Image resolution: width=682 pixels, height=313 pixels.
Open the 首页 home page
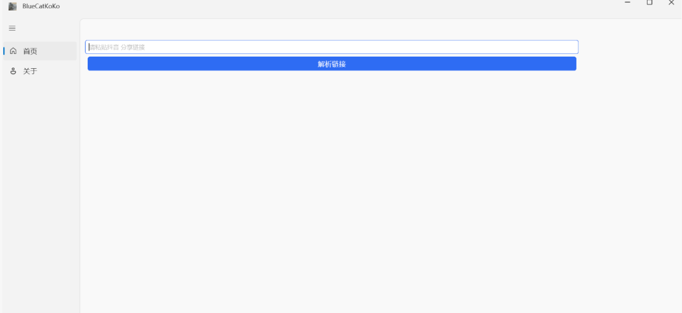coord(40,51)
